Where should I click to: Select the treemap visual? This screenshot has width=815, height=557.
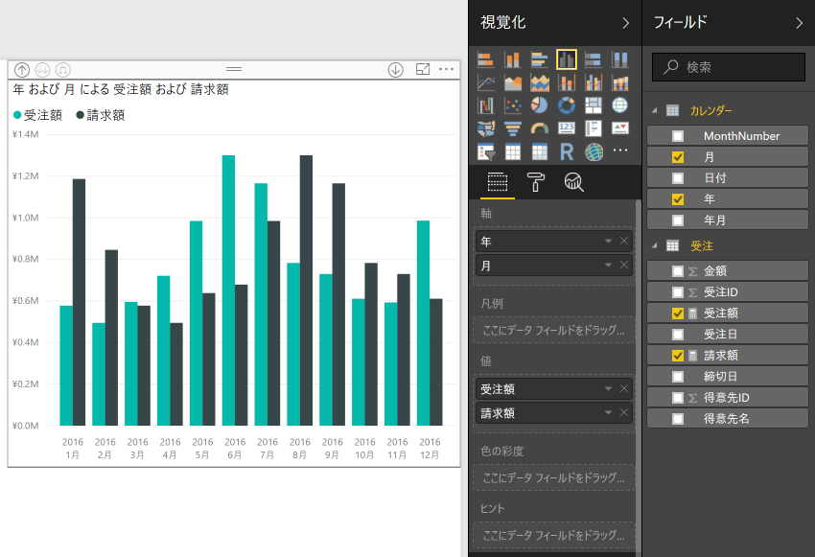click(x=594, y=105)
